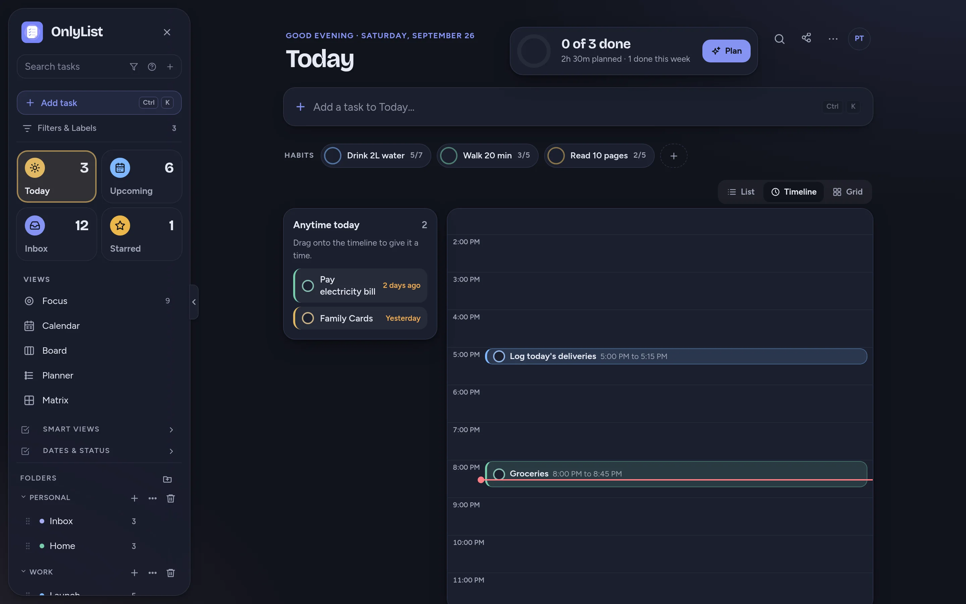Collapse sidebar using the edge arrow handle
The image size is (966, 604).
point(194,302)
